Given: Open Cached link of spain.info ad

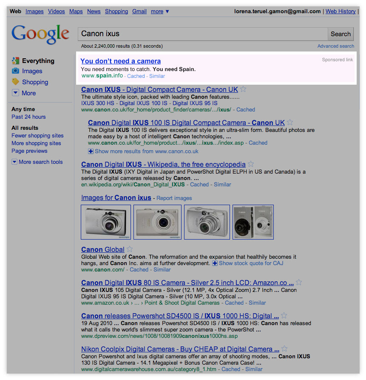Looking at the screenshot, I should pyautogui.click(x=136, y=76).
